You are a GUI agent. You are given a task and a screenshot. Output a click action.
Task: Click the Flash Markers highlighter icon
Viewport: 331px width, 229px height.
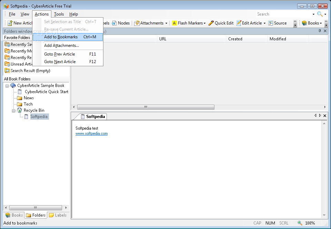[174, 23]
